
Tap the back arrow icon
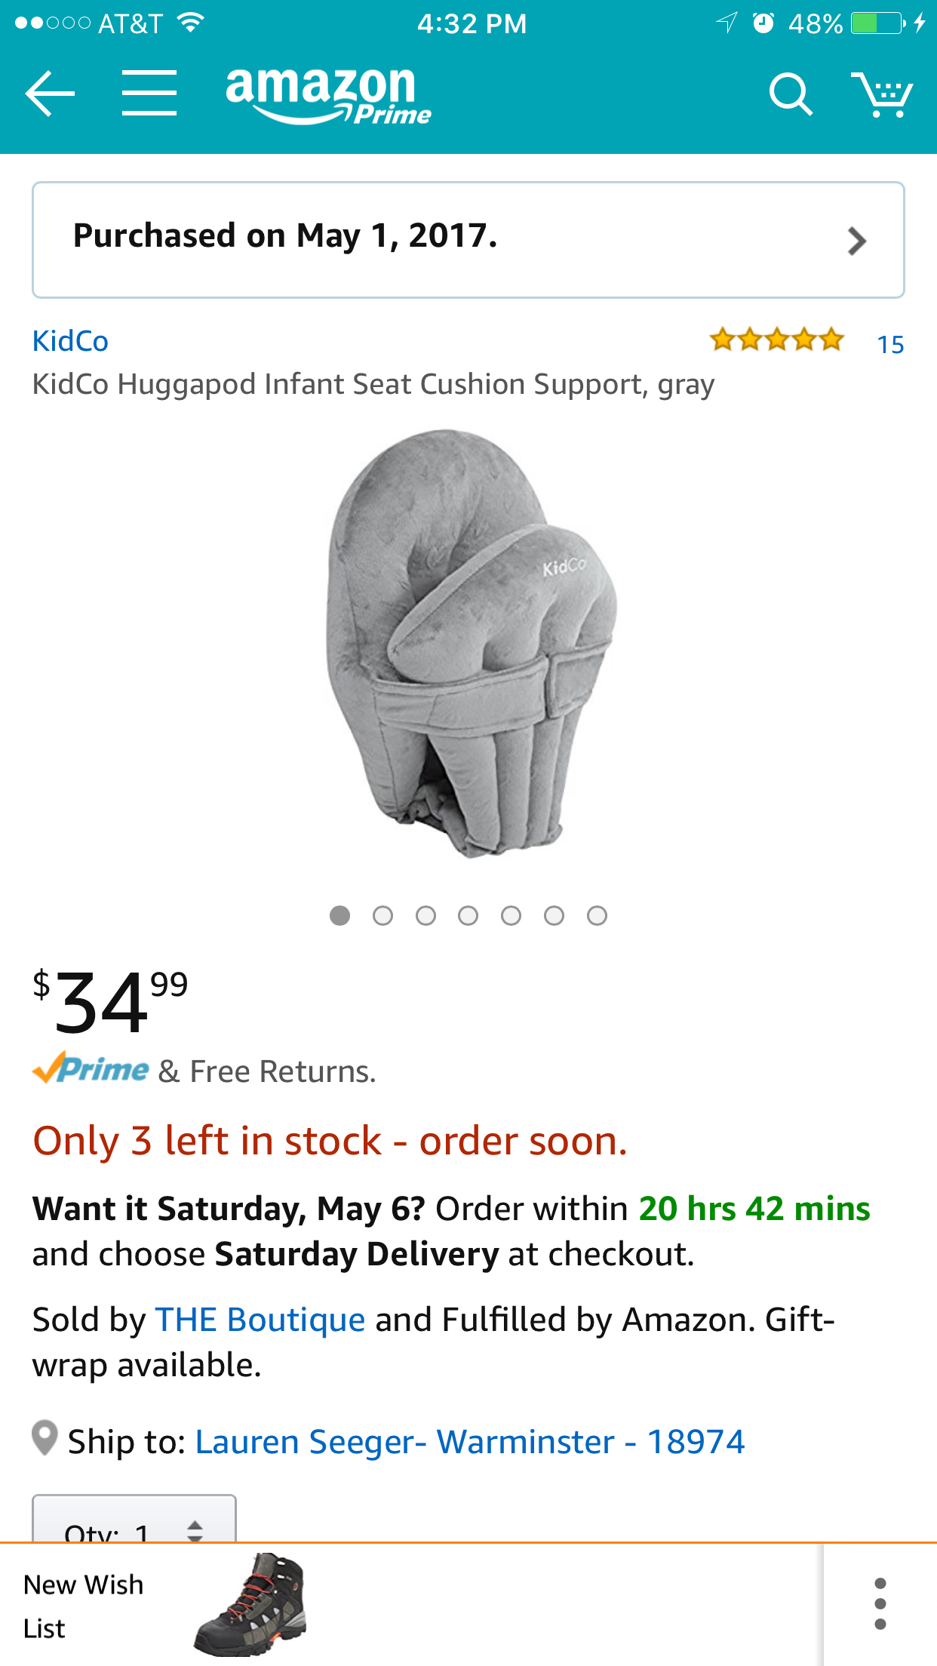(x=50, y=94)
